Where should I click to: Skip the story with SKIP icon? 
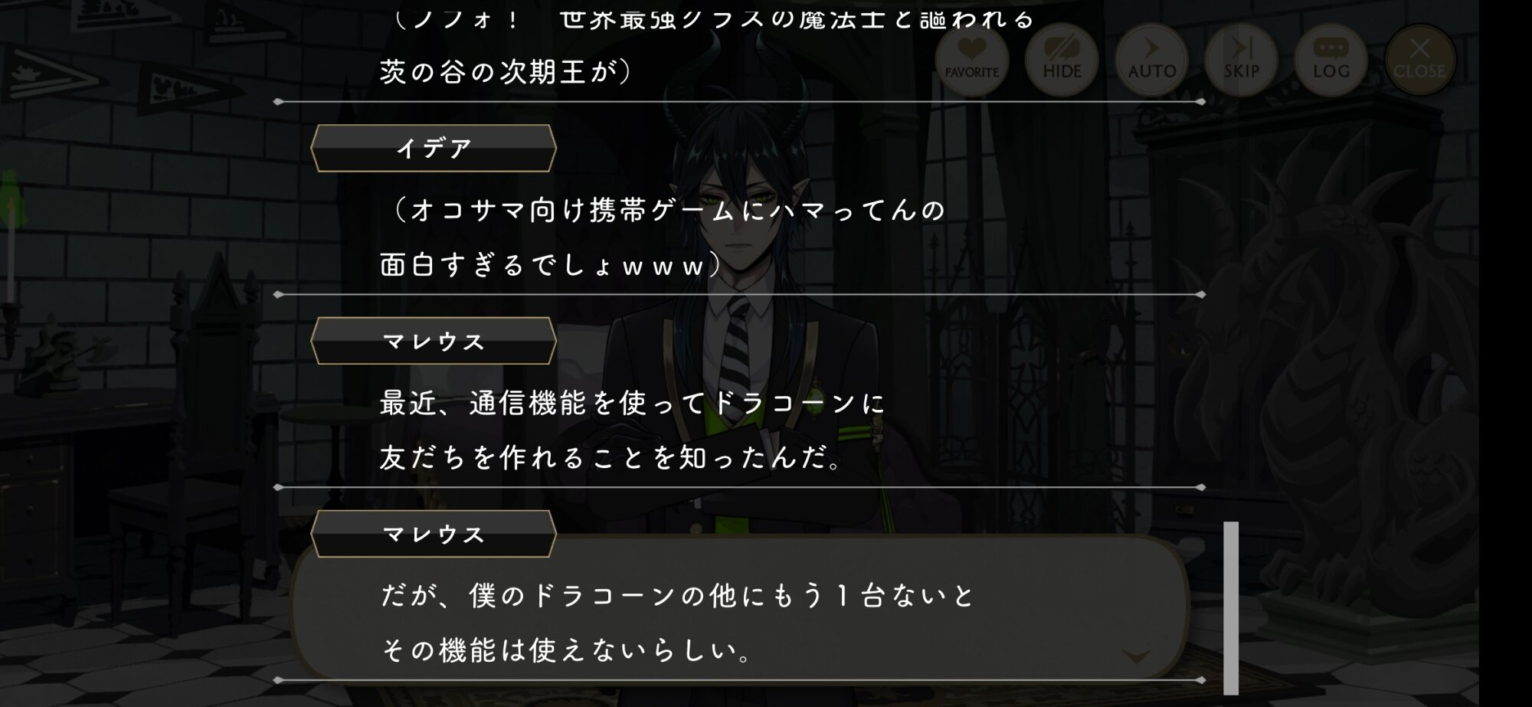(1241, 59)
